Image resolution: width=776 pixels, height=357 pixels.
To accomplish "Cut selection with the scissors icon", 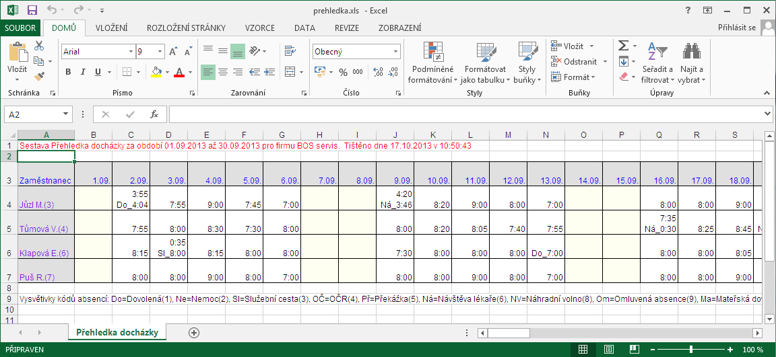I will [x=39, y=46].
